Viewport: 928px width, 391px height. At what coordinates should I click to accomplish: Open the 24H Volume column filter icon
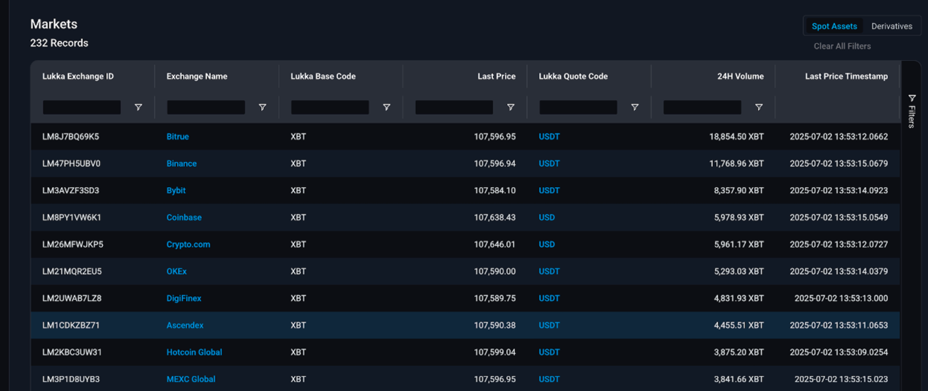[x=759, y=107]
